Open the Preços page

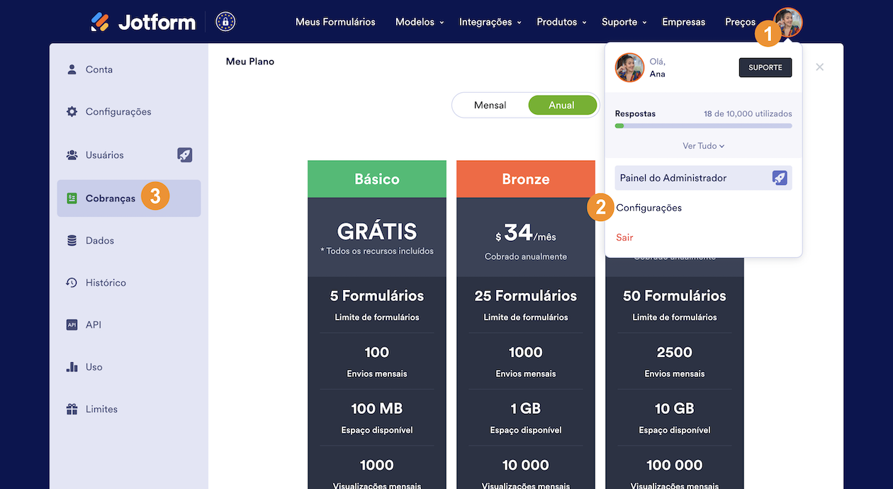click(740, 22)
